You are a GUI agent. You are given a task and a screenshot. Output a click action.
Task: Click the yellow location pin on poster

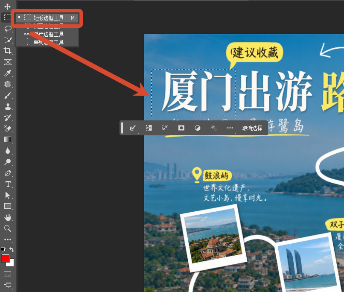coord(197,175)
